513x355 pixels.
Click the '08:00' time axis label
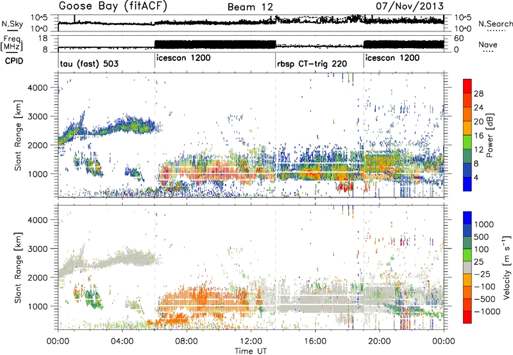pyautogui.click(x=187, y=342)
